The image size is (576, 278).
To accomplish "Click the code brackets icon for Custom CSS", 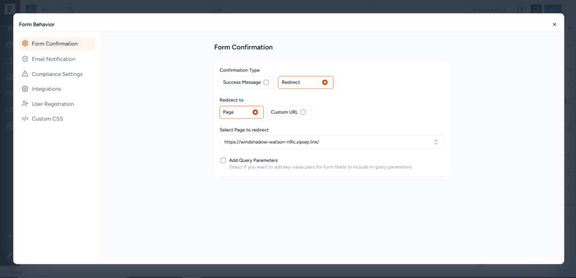I will [25, 119].
